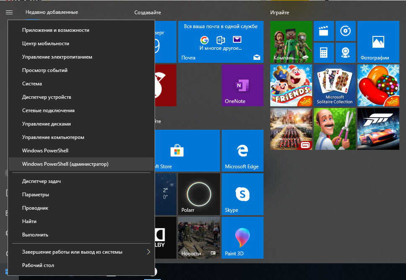The height and width of the screenshot is (280, 406).
Task: Select Найти in the menu
Action: 81,221
